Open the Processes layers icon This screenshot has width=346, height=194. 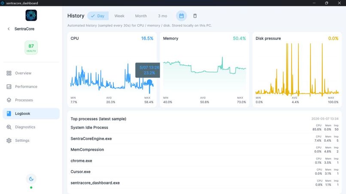pyautogui.click(x=9, y=100)
